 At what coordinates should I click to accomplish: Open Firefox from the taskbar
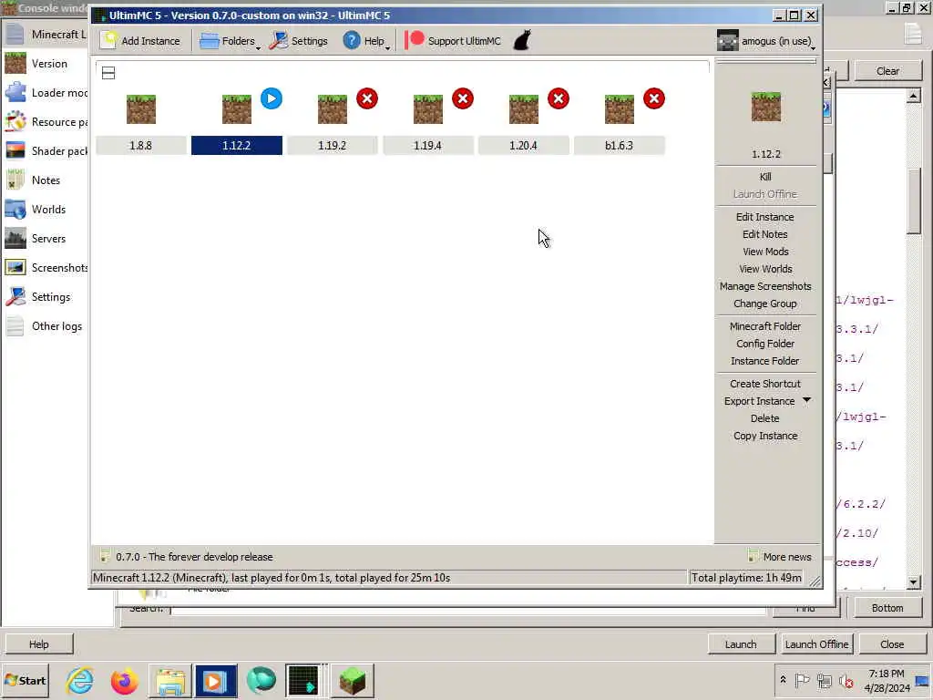[124, 681]
